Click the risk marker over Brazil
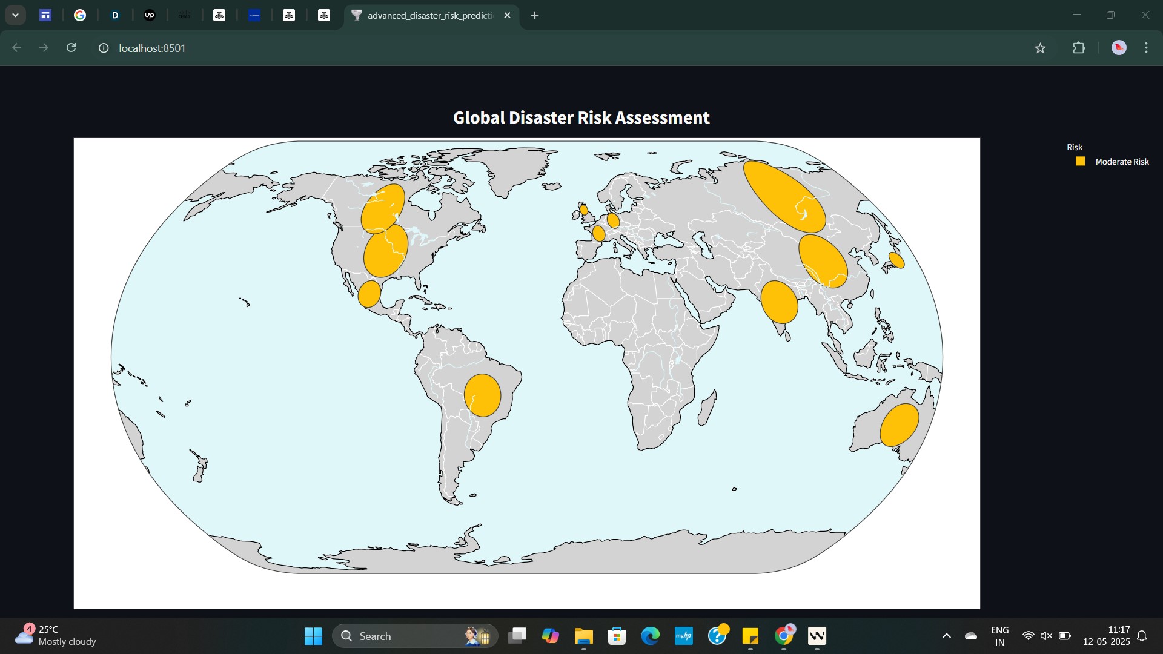 (482, 395)
